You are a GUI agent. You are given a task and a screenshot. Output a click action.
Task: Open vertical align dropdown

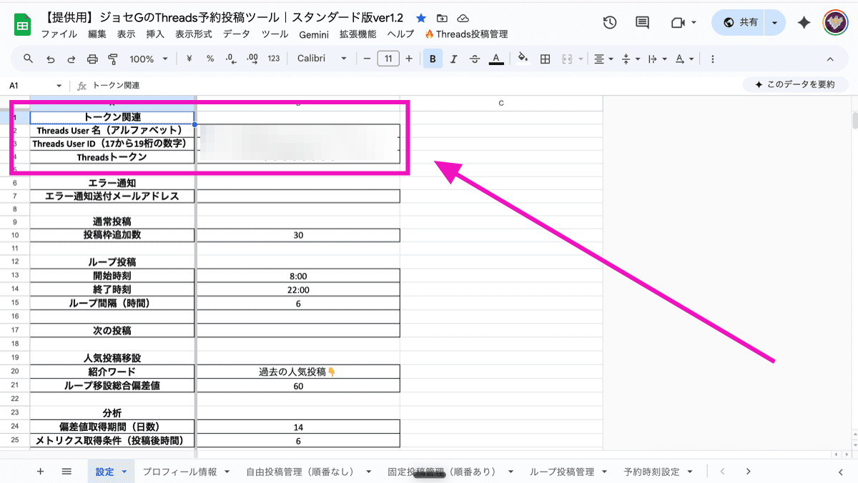pyautogui.click(x=631, y=59)
